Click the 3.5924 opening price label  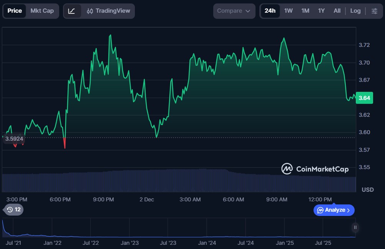tap(14, 138)
